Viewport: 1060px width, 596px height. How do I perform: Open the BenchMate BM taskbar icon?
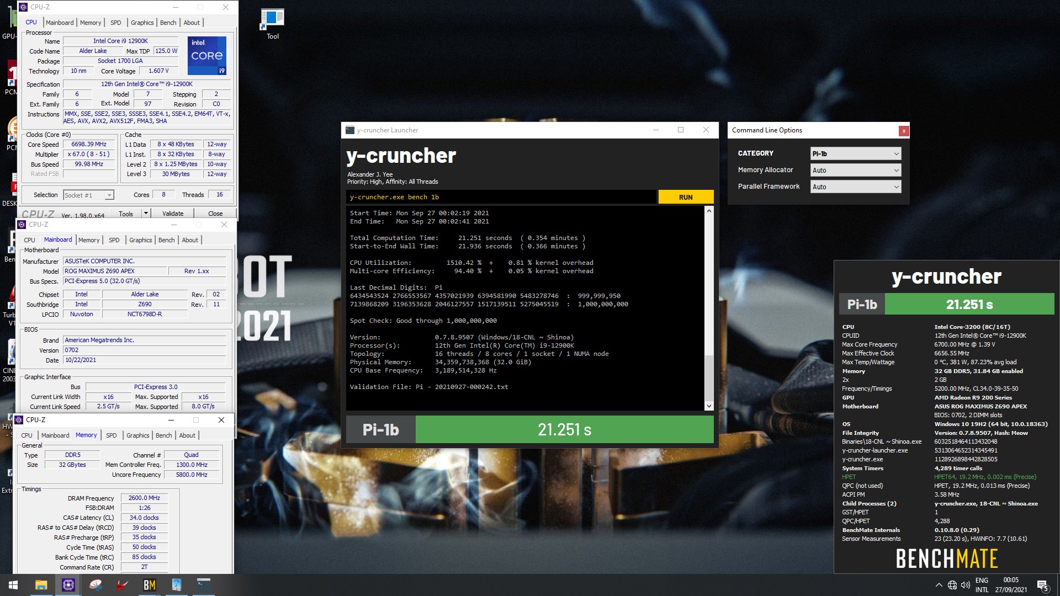coord(150,585)
